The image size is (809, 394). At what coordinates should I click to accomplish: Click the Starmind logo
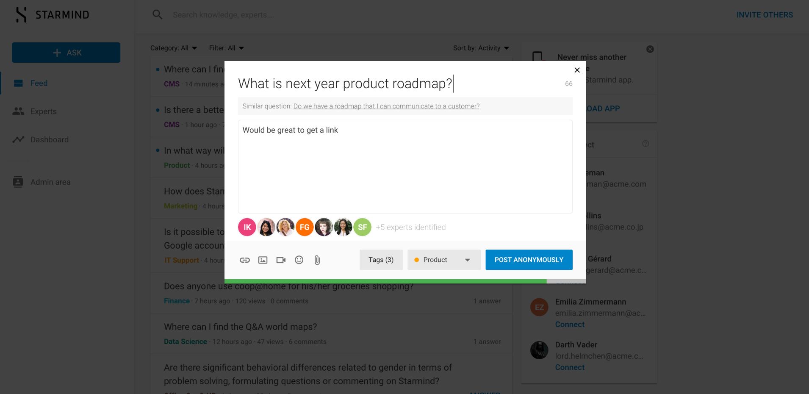coord(53,15)
